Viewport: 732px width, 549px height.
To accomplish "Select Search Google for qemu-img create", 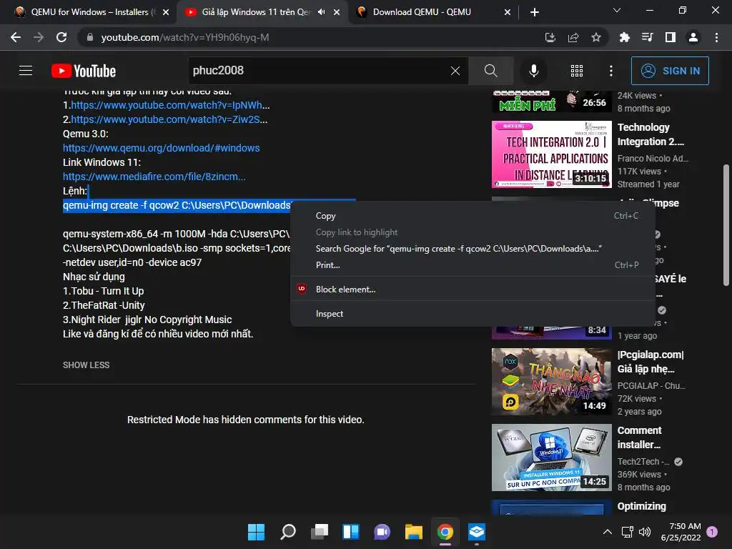I will point(472,248).
